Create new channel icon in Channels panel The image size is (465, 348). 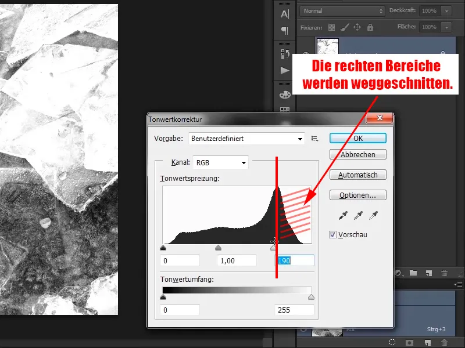(x=428, y=343)
